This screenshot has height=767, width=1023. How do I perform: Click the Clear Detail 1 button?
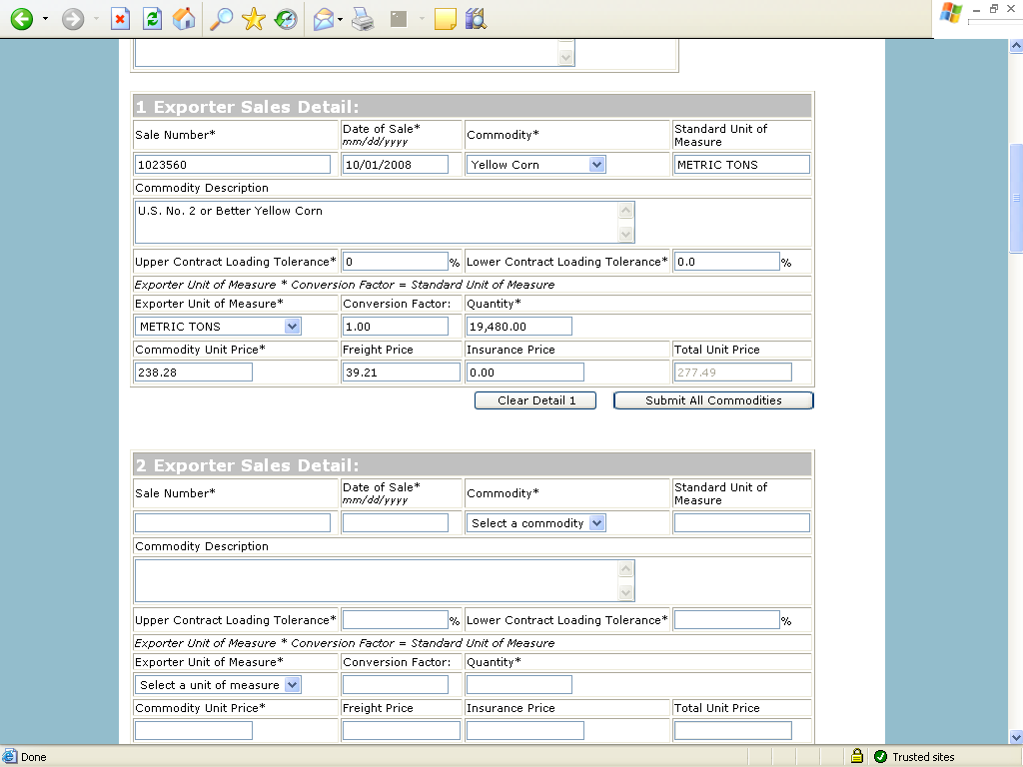[x=536, y=400]
